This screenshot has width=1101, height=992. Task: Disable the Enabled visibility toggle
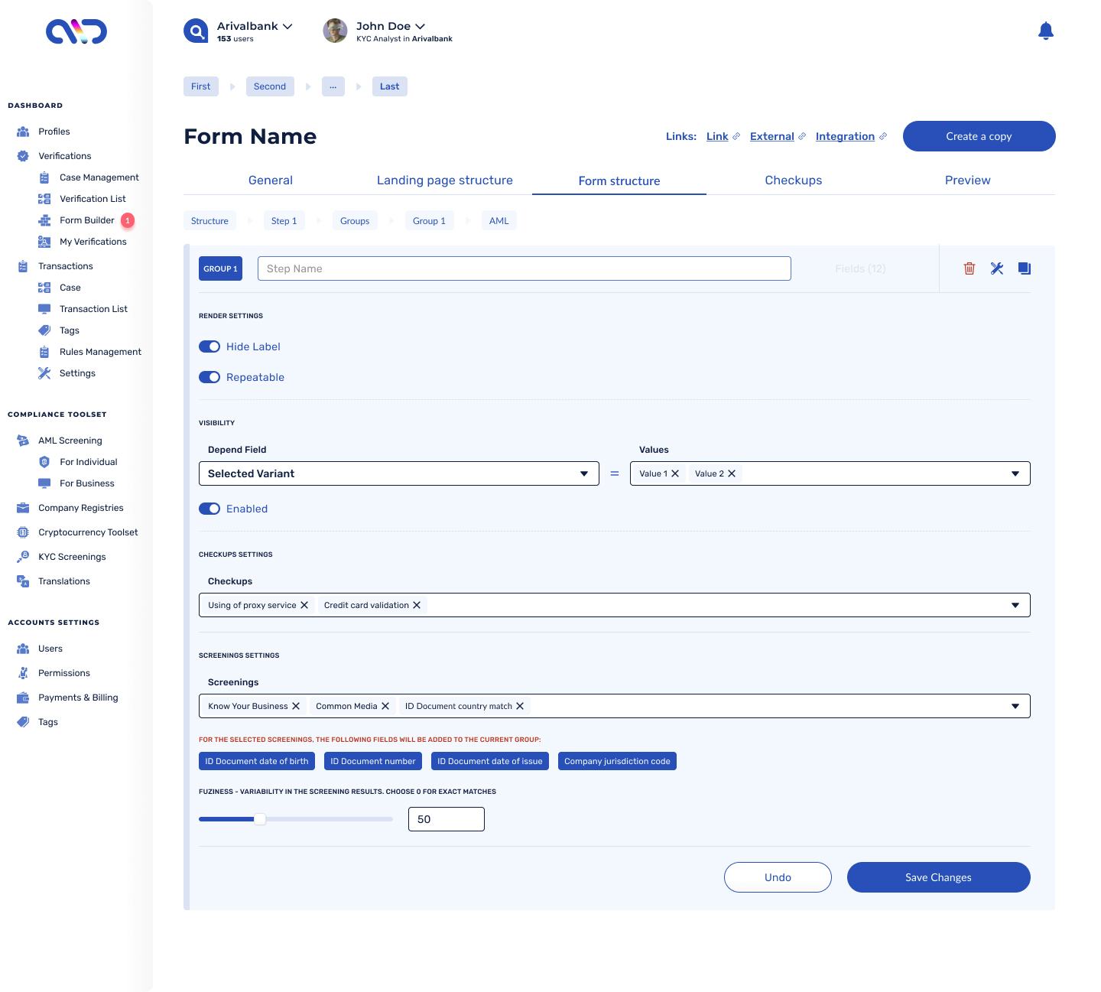(x=209, y=509)
